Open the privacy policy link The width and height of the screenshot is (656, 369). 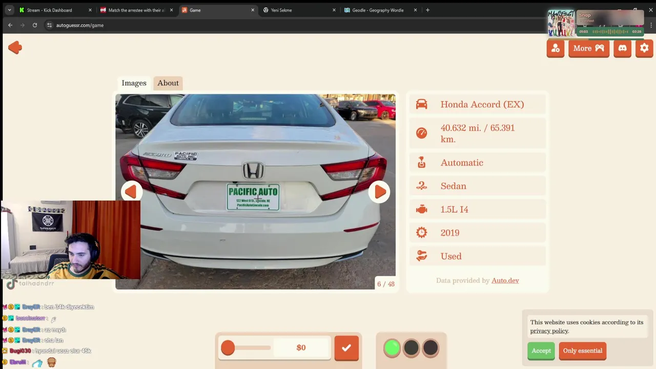[x=549, y=331]
